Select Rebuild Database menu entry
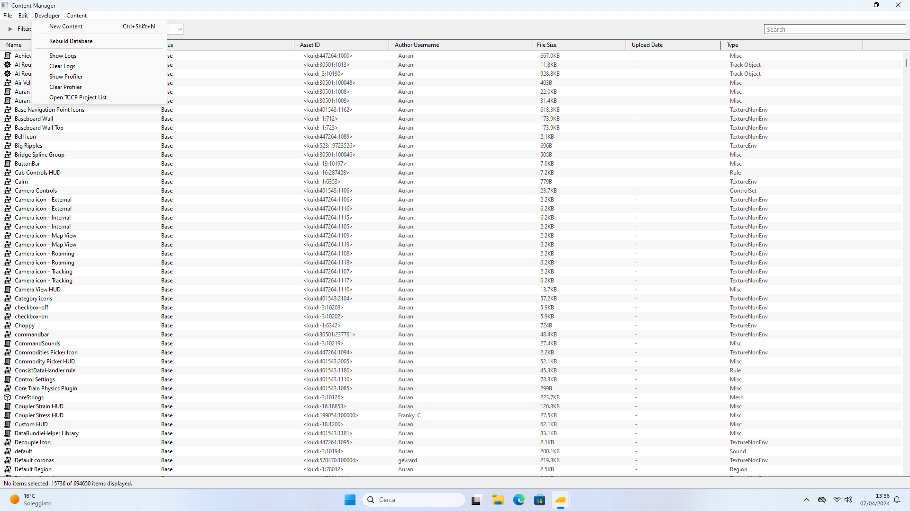 point(100,41)
